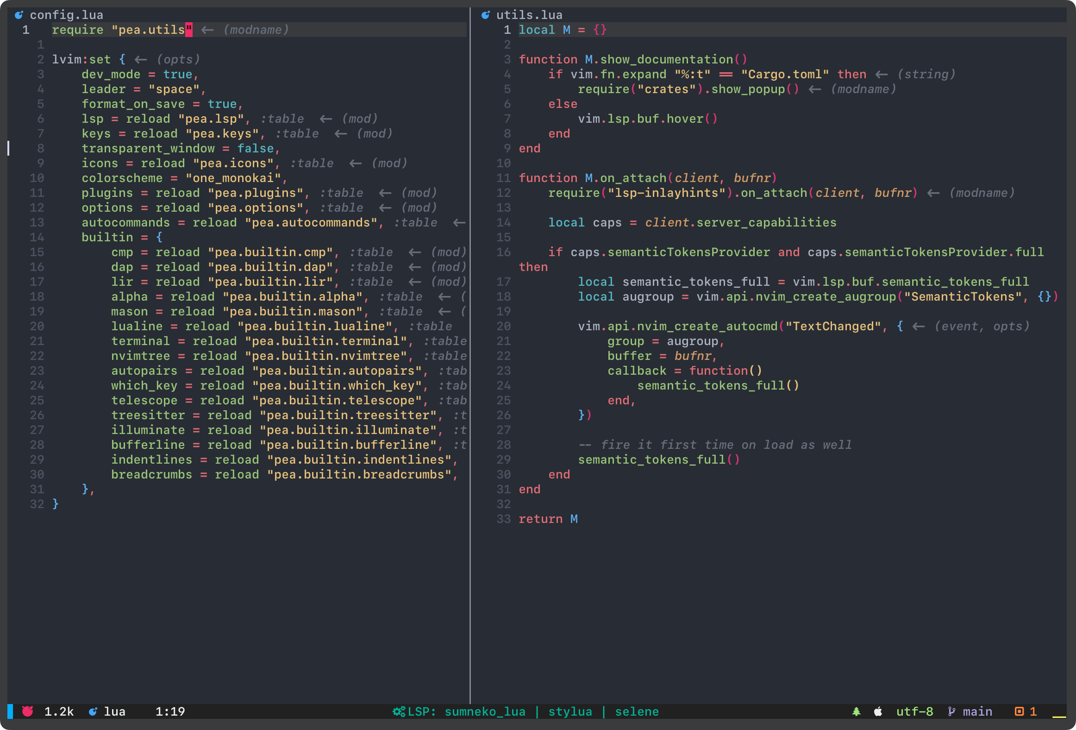Image resolution: width=1076 pixels, height=730 pixels.
Task: Click the git branch icon beside main
Action: click(951, 711)
